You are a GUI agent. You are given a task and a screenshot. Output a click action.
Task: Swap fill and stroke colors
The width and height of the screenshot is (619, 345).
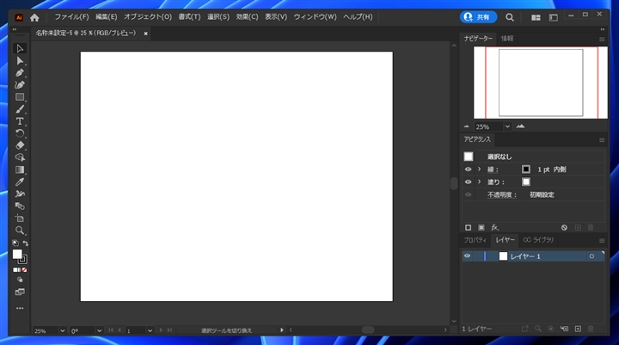point(25,243)
